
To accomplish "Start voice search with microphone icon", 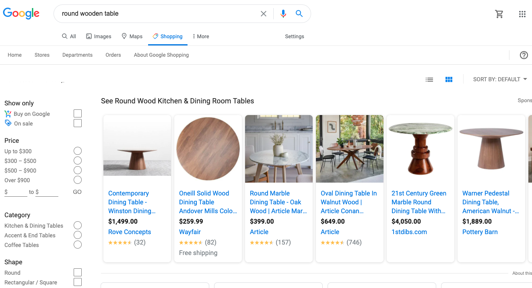I will (283, 14).
